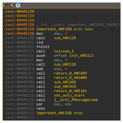Select important_40E1D8 proc near name
This screenshot has width=123, height=123.
(x=54, y=29)
